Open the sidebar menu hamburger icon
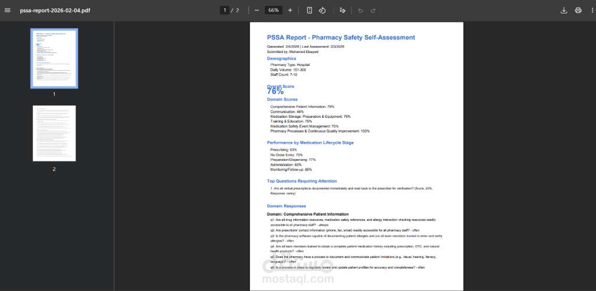The image size is (596, 291). (x=7, y=10)
